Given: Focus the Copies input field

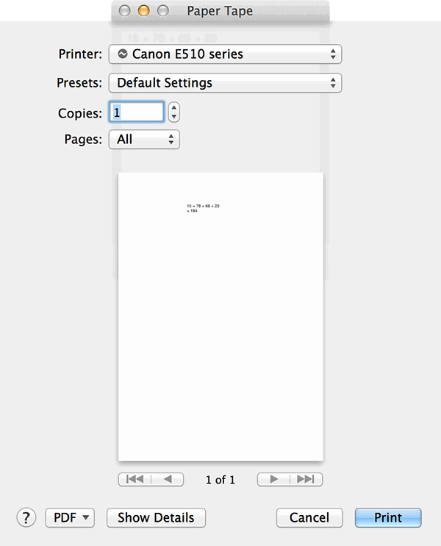Looking at the screenshot, I should click(137, 112).
